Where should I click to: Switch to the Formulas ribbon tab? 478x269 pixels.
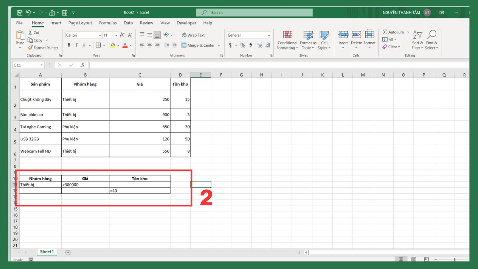[108, 23]
